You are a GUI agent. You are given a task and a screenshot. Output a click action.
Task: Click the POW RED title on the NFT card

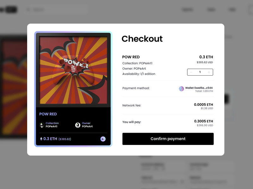[48, 114]
